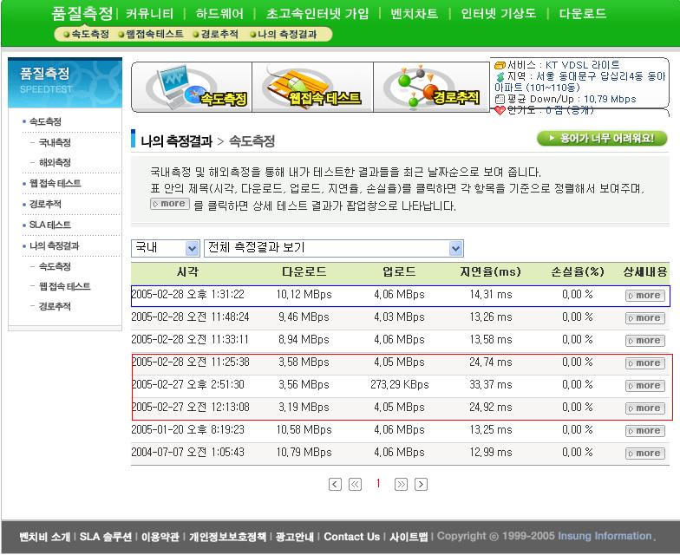Show more details for 2004-07-07 result
Viewport: 680px width, 555px height.
click(644, 454)
